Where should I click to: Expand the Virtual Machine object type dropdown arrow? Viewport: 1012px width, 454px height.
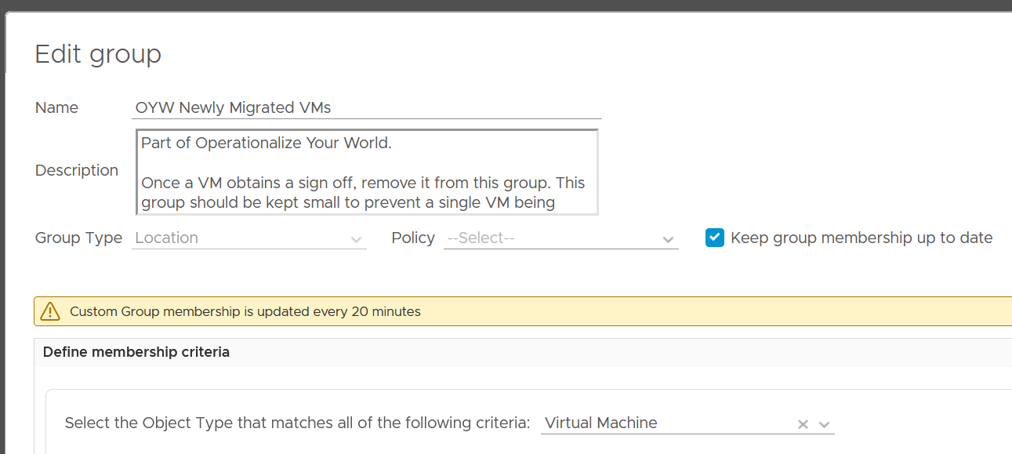tap(824, 424)
